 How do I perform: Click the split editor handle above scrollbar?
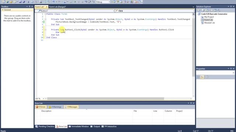(x=194, y=14)
